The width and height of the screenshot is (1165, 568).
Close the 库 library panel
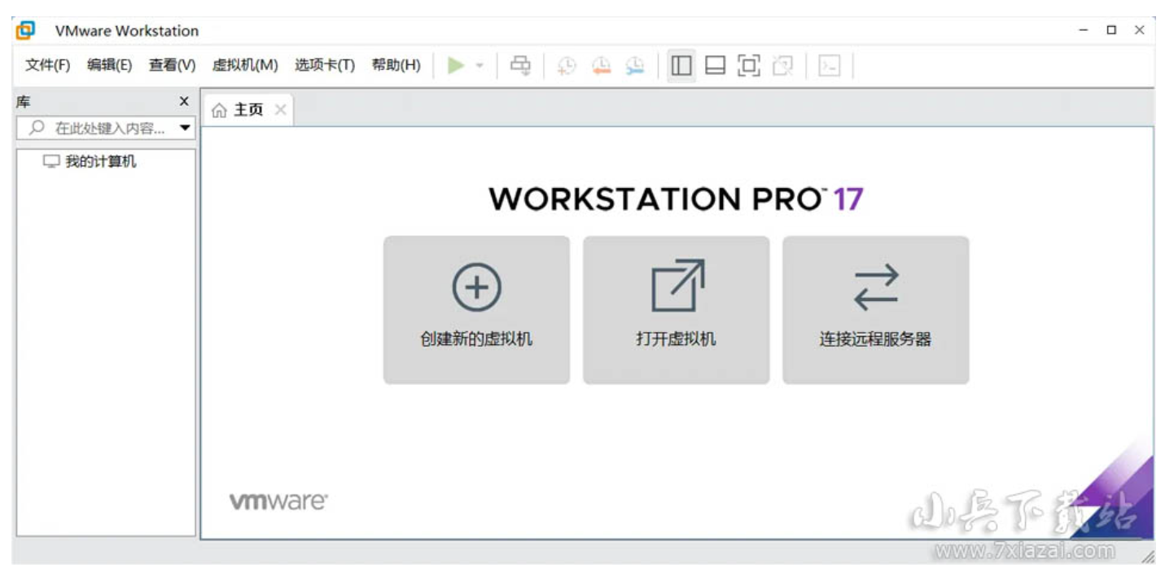(184, 102)
